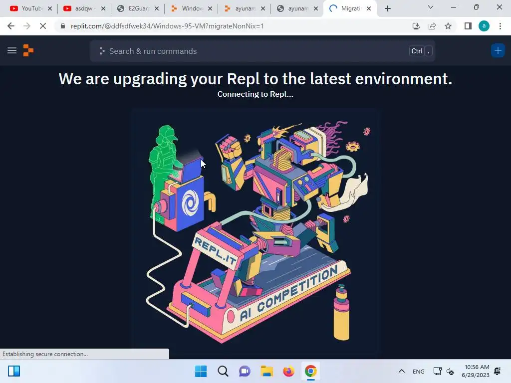The height and width of the screenshot is (383, 511).
Task: Click the network status tray icon
Action: 437,371
